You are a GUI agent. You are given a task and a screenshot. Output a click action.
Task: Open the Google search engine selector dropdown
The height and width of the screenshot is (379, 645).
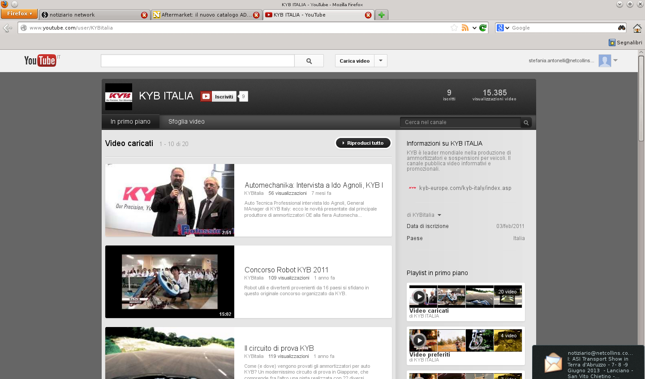[x=503, y=28]
